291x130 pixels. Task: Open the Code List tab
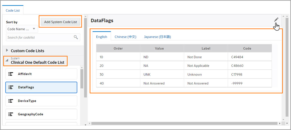coord(13,10)
